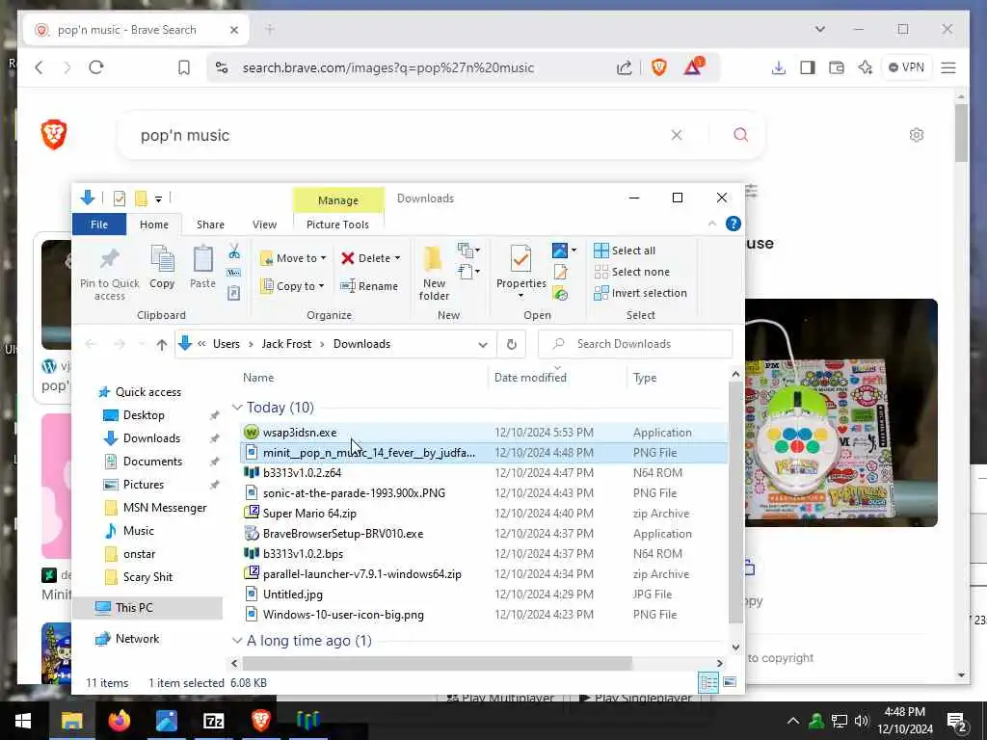The width and height of the screenshot is (987, 740).
Task: Open the Brave hamburger menu
Action: pos(948,67)
